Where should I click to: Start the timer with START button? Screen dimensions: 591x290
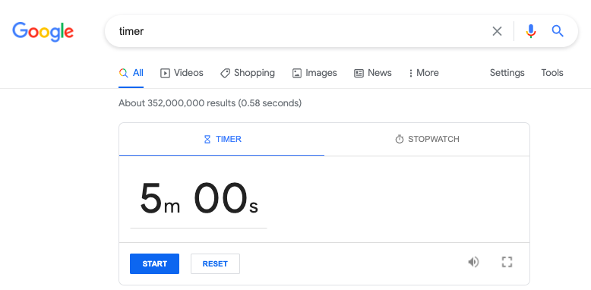click(154, 263)
